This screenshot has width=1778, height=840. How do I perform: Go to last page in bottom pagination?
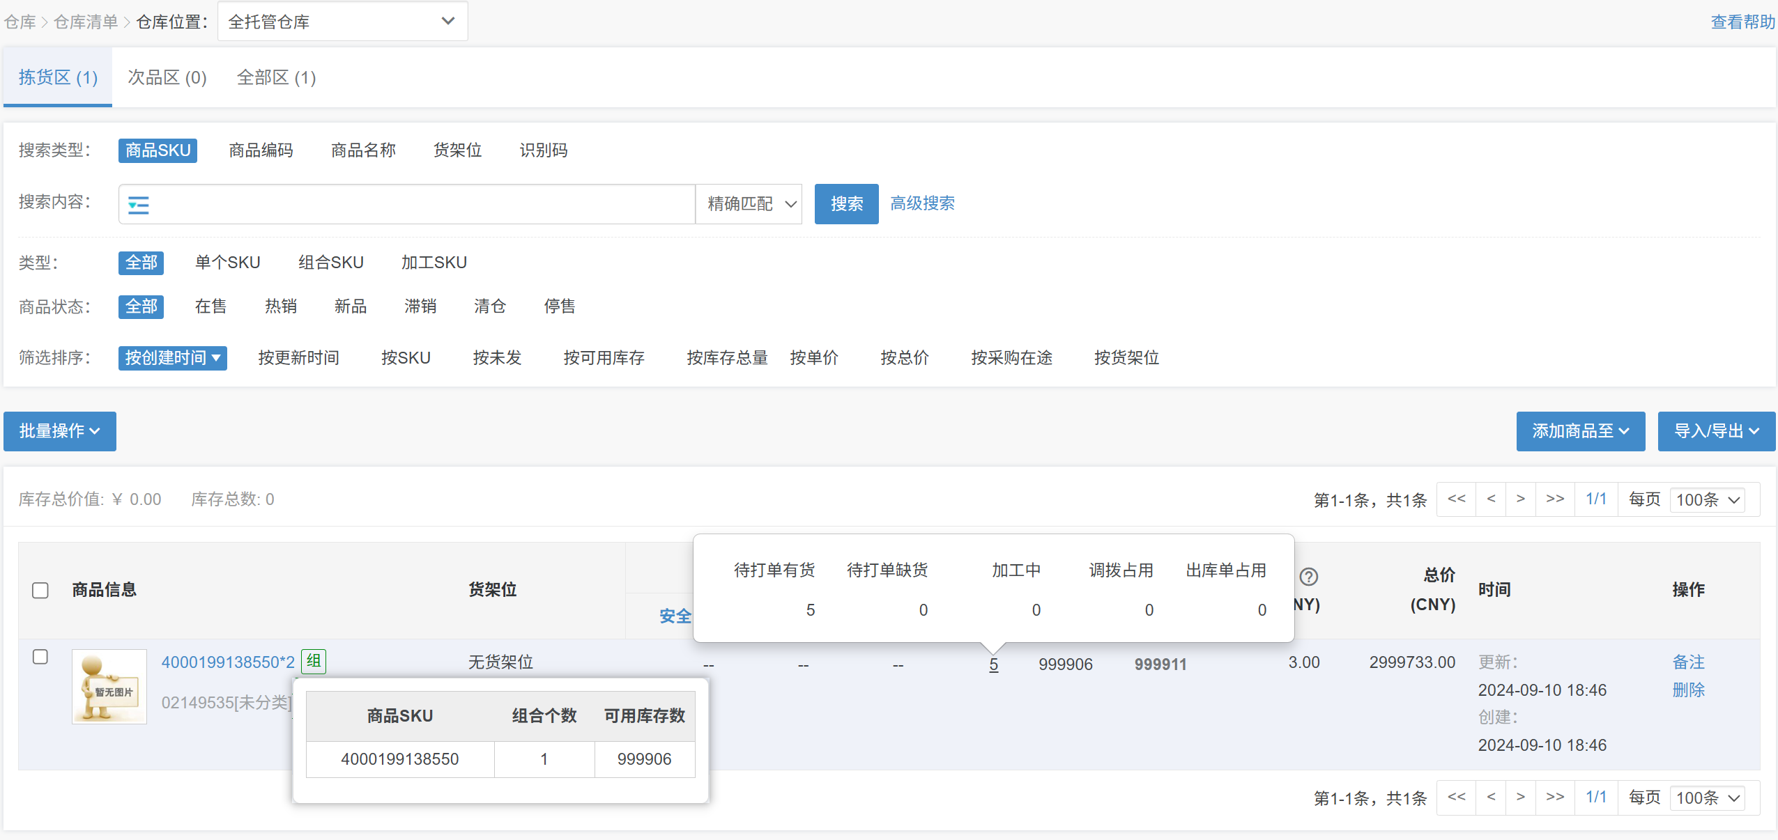pyautogui.click(x=1555, y=798)
